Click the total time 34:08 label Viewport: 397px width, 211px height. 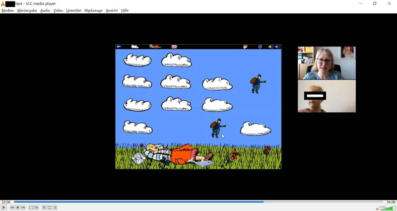(x=391, y=202)
